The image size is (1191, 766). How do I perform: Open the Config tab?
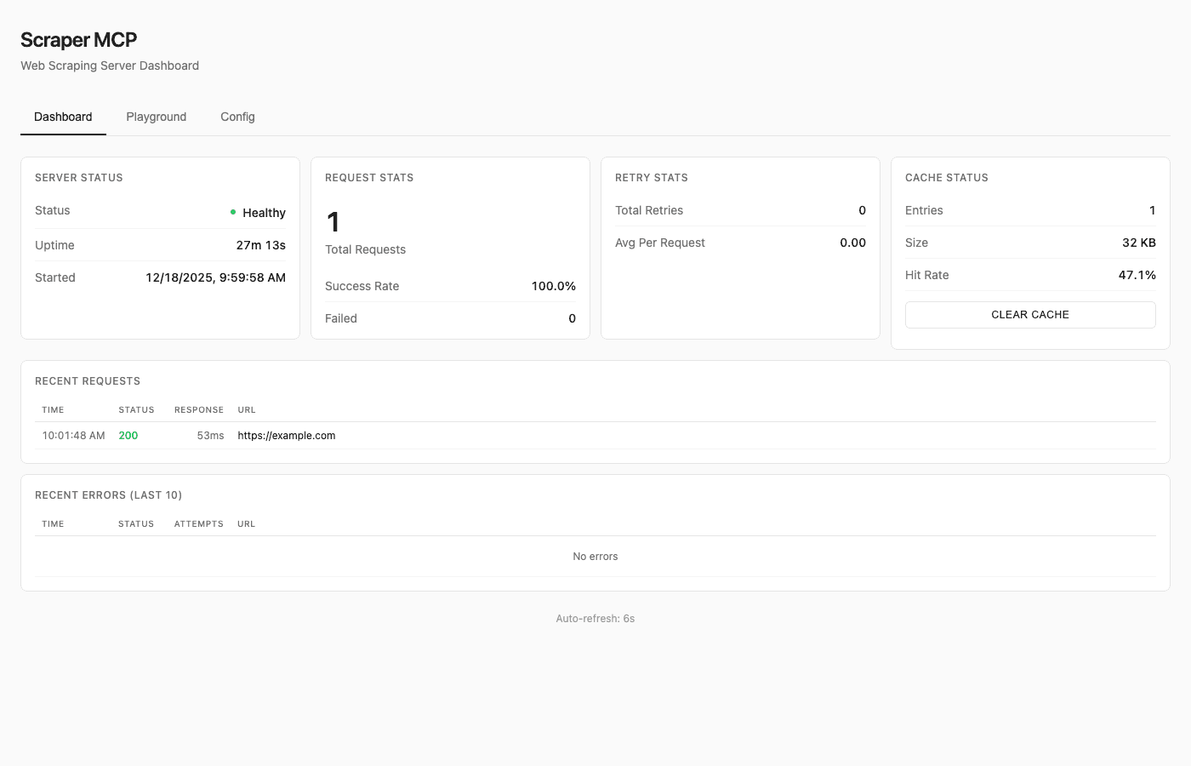[x=236, y=117]
